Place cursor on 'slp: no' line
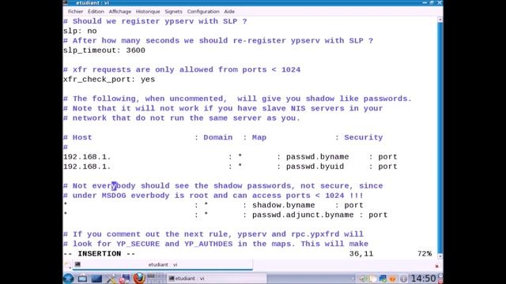The height and width of the screenshot is (284, 506). point(80,31)
